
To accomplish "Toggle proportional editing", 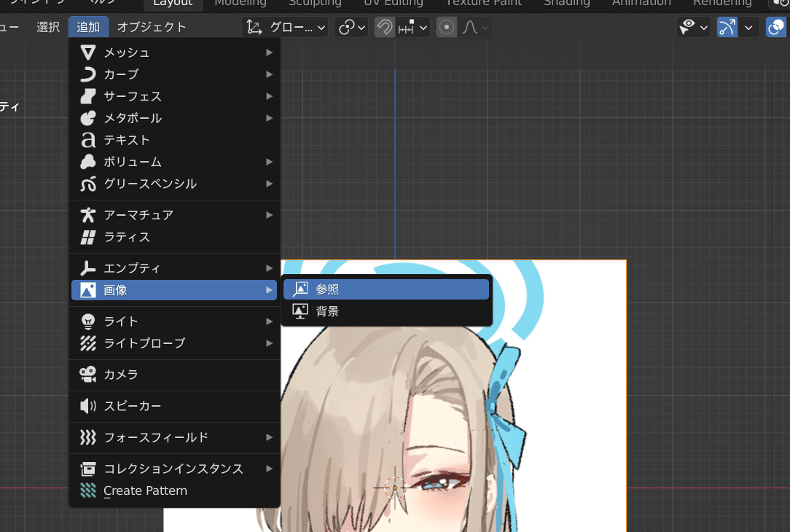I will coord(447,27).
